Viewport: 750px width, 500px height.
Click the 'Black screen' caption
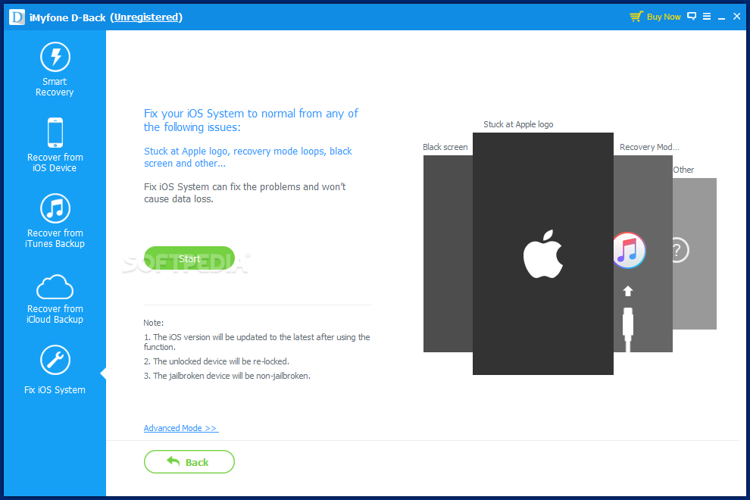pyautogui.click(x=445, y=147)
